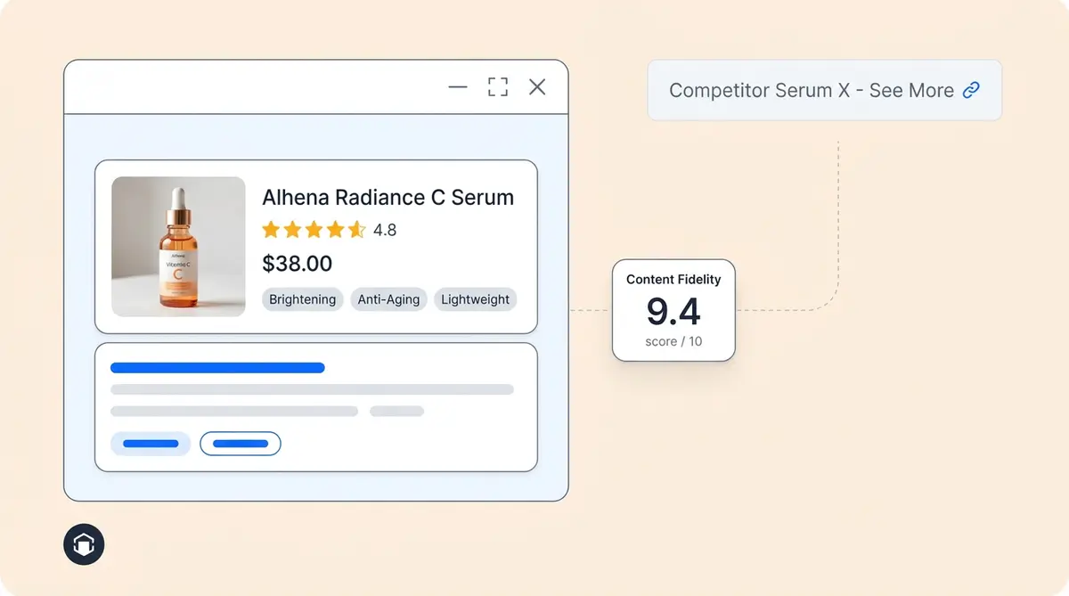Expand the Alhena Radiance C Serum card

tap(316, 247)
